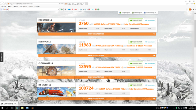Click the IE Tools gear icon

tap(192, 4)
